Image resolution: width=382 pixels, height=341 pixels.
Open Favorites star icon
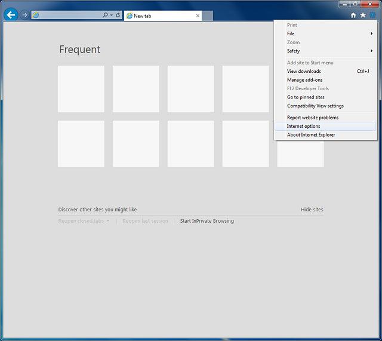coord(362,15)
